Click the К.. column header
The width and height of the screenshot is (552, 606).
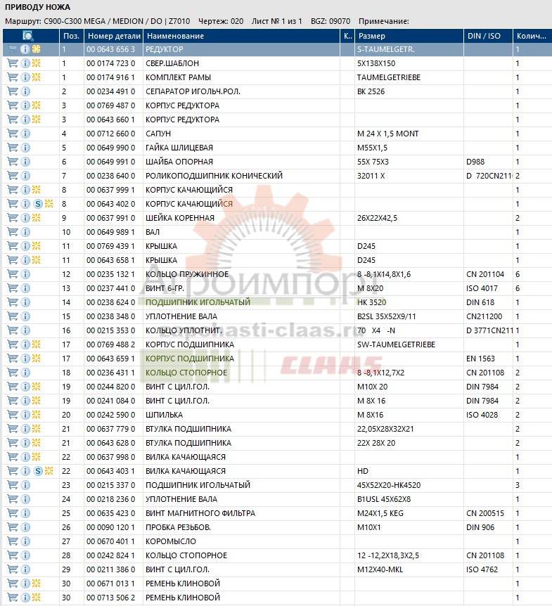pyautogui.click(x=347, y=36)
